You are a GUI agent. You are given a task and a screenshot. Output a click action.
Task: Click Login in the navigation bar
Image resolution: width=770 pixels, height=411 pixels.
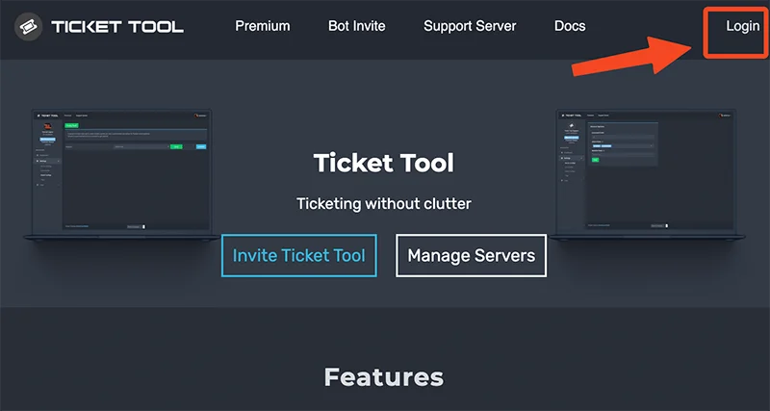point(742,26)
